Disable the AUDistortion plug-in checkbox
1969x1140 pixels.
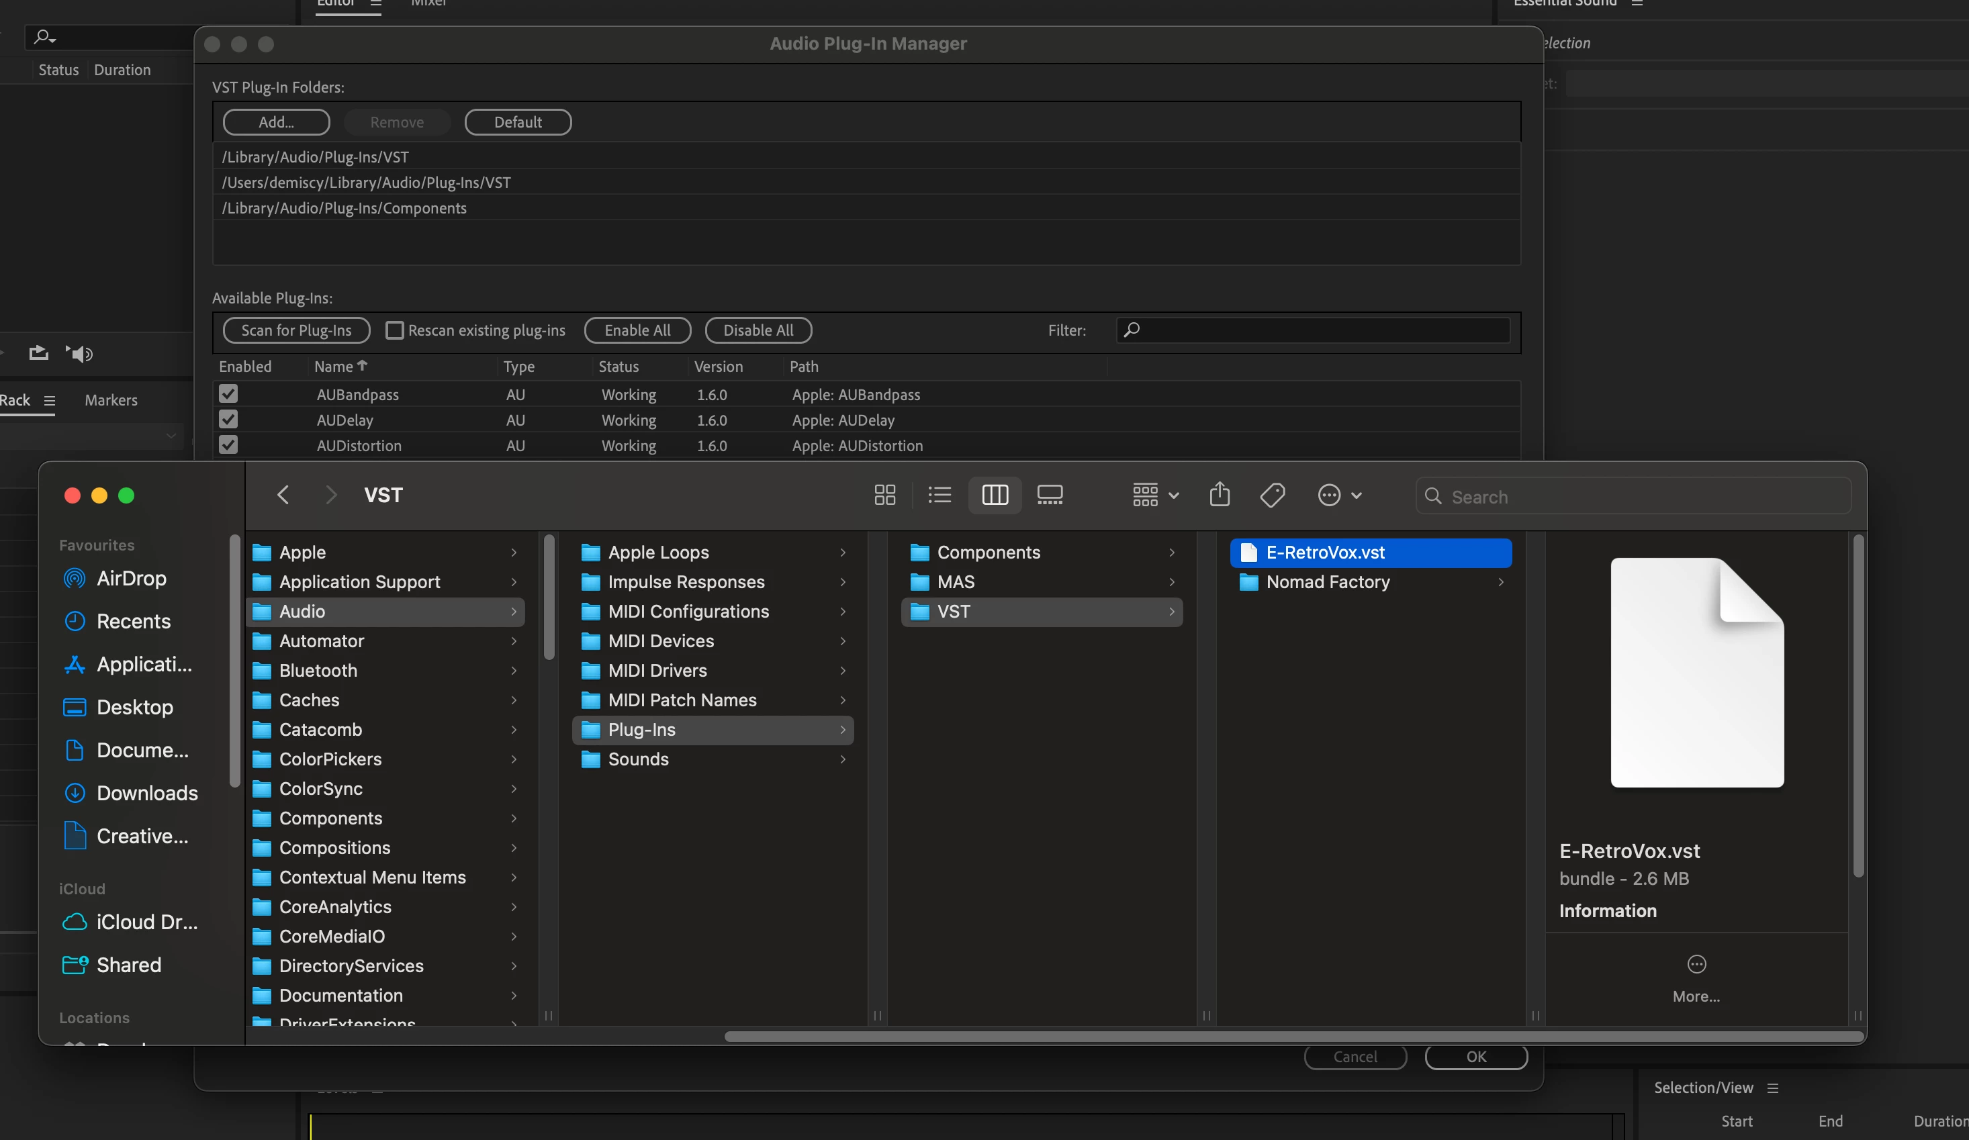point(228,445)
